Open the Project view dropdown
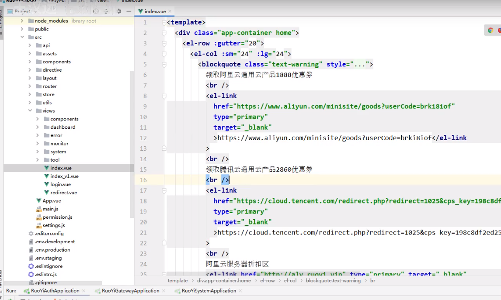Image resolution: width=501 pixels, height=300 pixels. (x=35, y=11)
